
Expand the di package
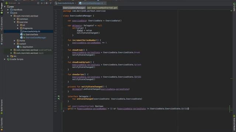pyautogui.click(x=18, y=25)
